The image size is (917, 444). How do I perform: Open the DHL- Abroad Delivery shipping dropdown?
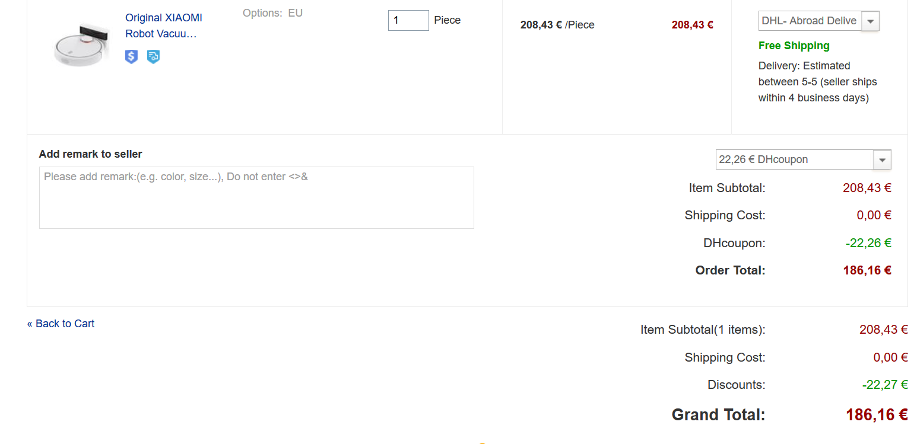tap(818, 21)
